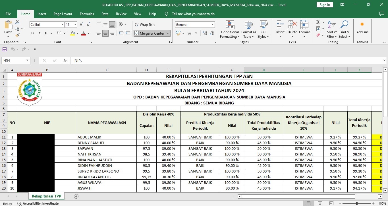Open the General number format dropdown
Image resolution: width=388 pixels, height=206 pixels.
(213, 25)
